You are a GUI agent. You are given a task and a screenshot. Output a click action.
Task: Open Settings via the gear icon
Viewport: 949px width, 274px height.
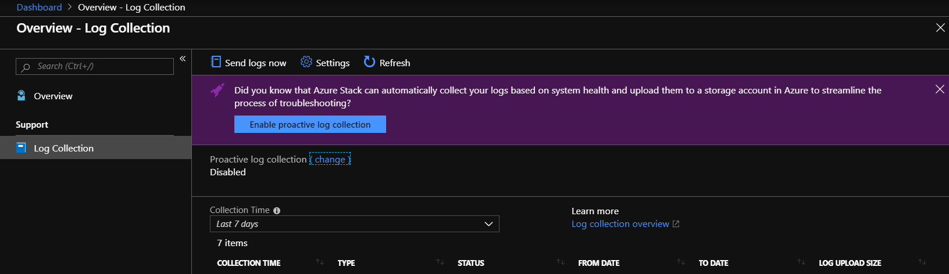(306, 62)
